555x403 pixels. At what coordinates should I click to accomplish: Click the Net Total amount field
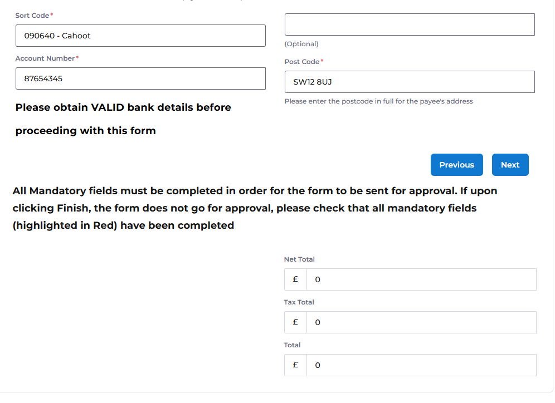click(421, 279)
